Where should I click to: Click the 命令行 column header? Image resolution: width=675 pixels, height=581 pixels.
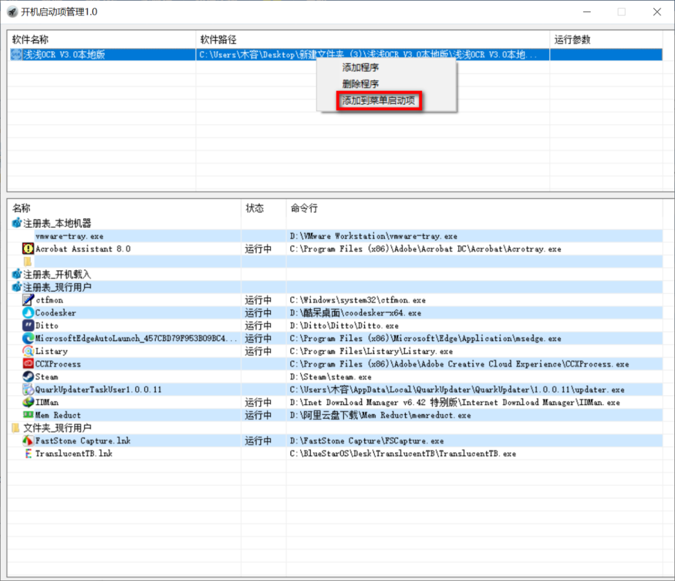[304, 208]
